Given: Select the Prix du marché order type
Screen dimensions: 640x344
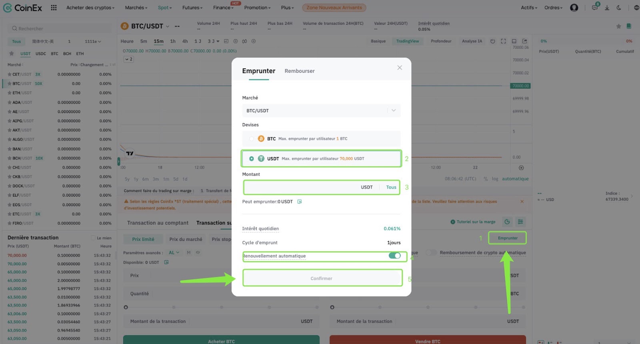Looking at the screenshot, I should coord(186,239).
